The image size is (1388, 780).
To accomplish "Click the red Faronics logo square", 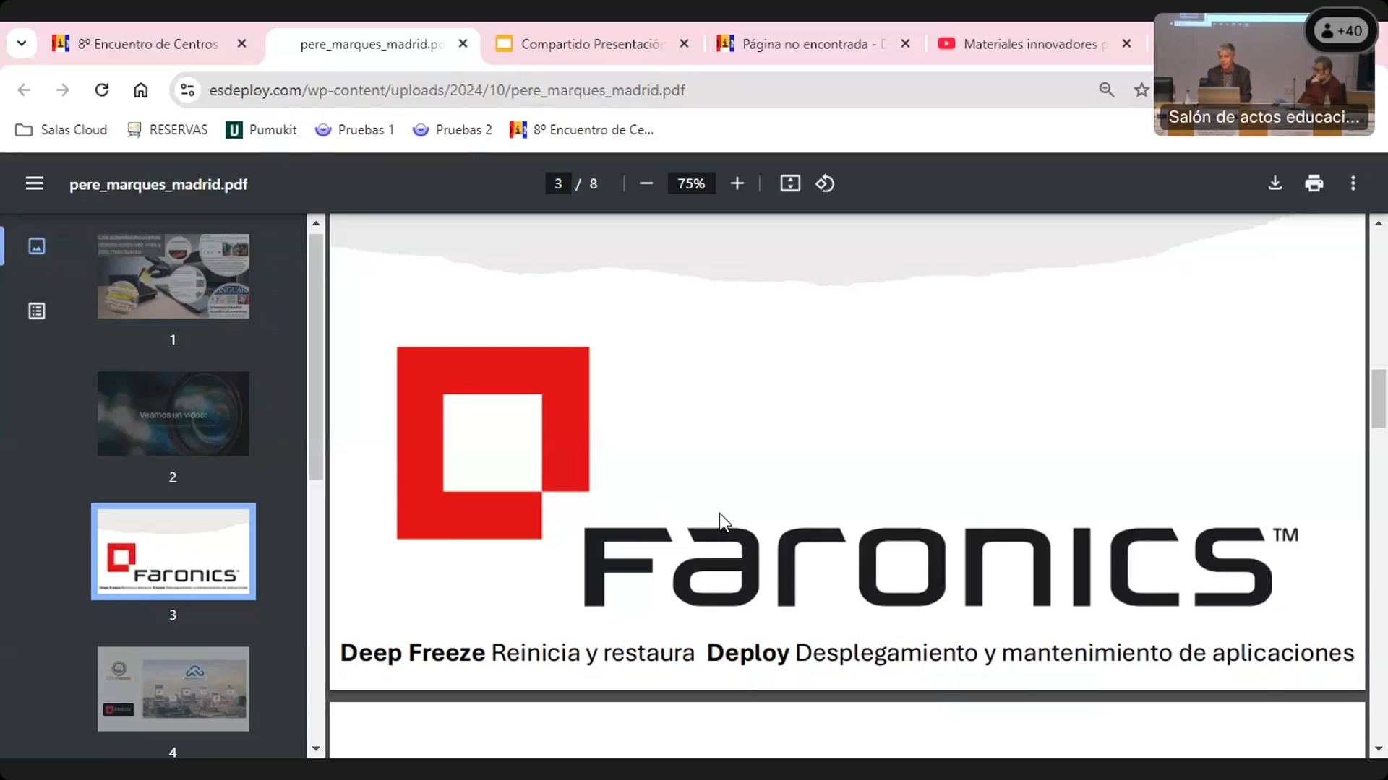I will coord(493,443).
